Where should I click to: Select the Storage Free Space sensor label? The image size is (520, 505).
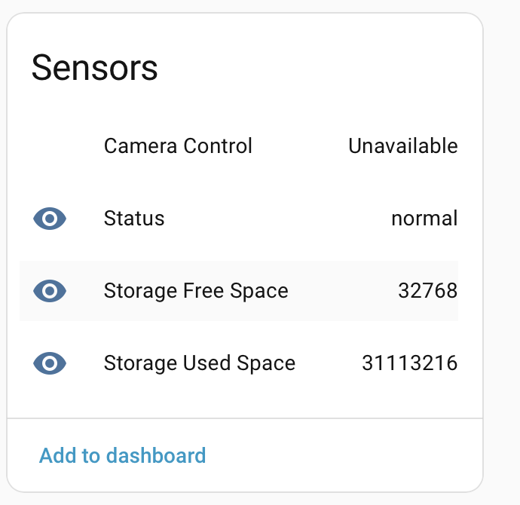click(x=196, y=291)
